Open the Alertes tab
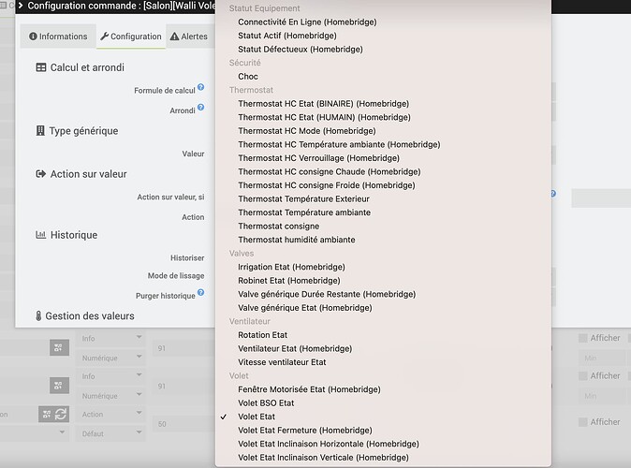 [189, 37]
